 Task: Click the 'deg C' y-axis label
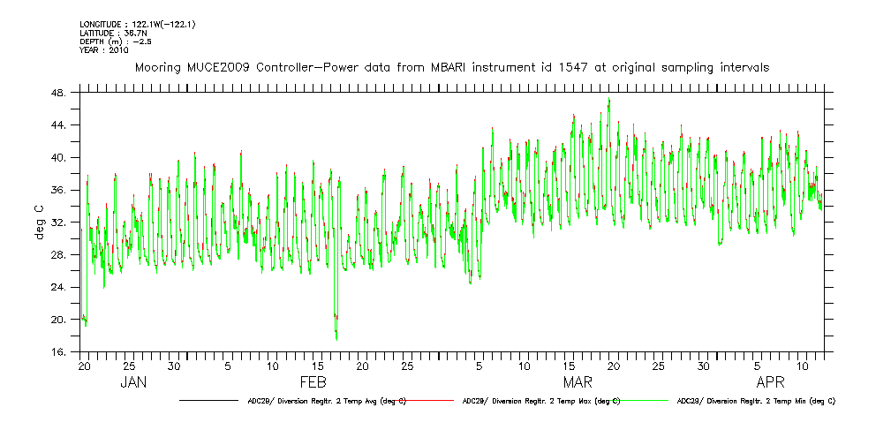click(38, 222)
